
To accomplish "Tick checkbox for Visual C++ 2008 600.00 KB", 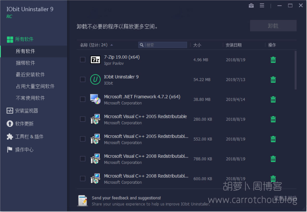I will pos(83,178).
